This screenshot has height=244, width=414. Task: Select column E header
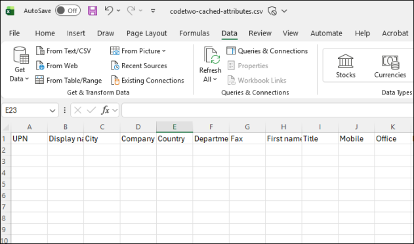[x=175, y=127]
